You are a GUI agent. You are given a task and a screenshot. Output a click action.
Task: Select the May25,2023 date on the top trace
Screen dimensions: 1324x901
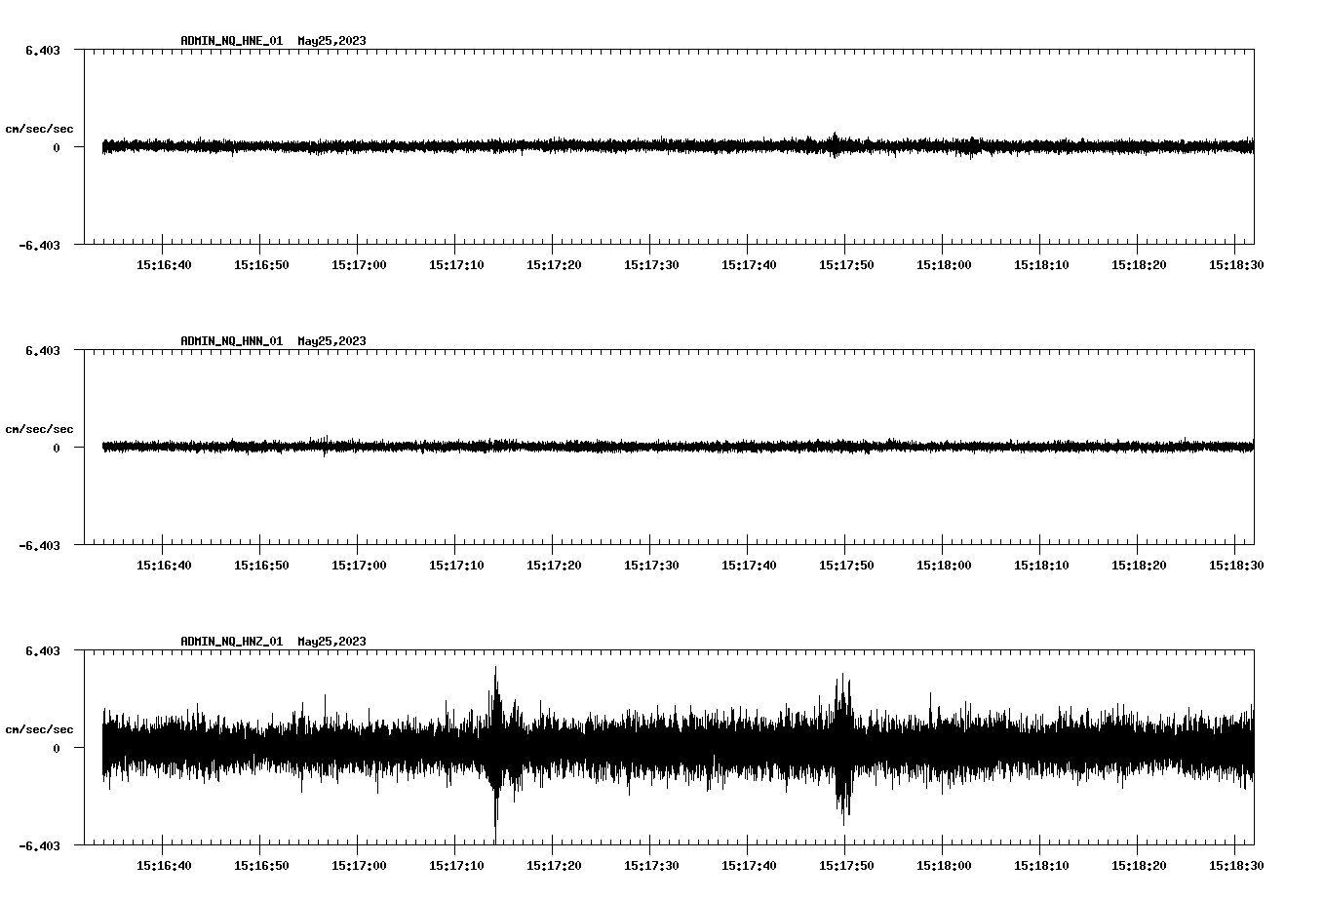[x=331, y=41]
